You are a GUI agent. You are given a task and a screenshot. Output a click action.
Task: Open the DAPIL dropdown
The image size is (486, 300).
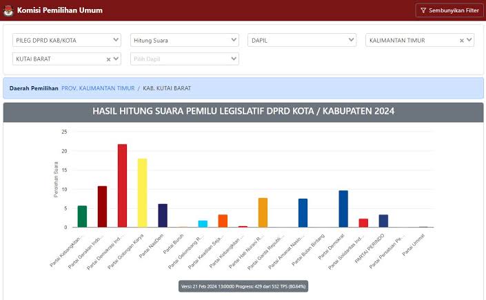(x=302, y=40)
